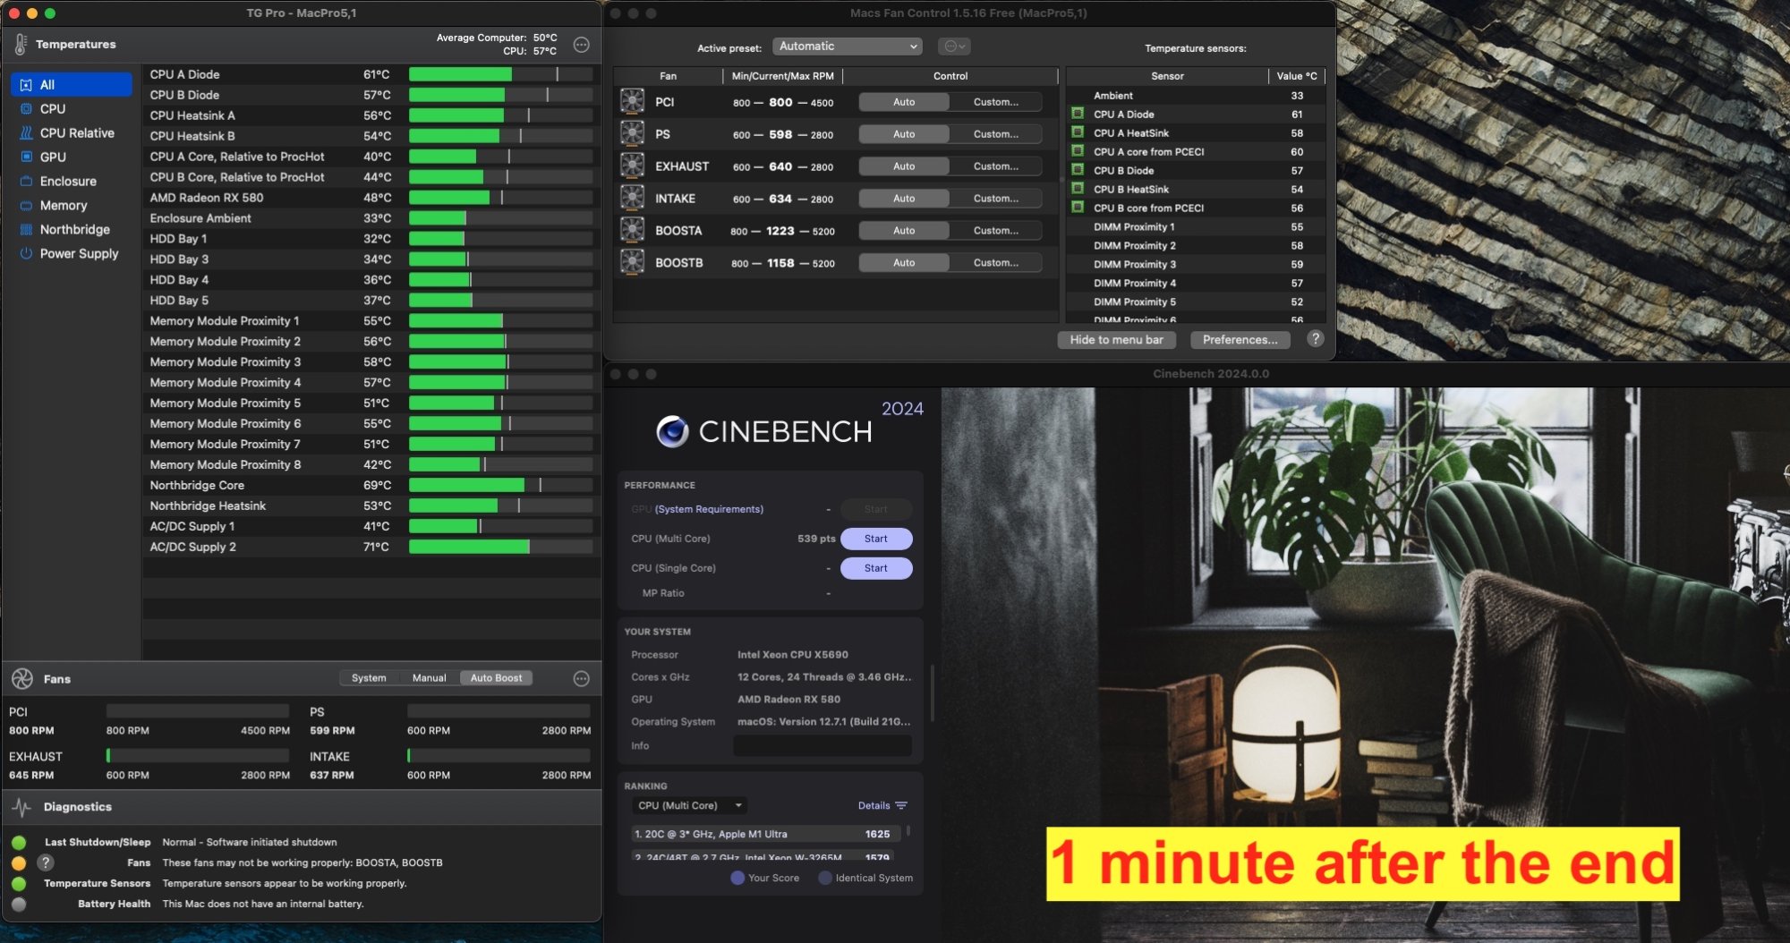Select the Northbridge Core temperature row
1790x943 pixels.
point(371,485)
